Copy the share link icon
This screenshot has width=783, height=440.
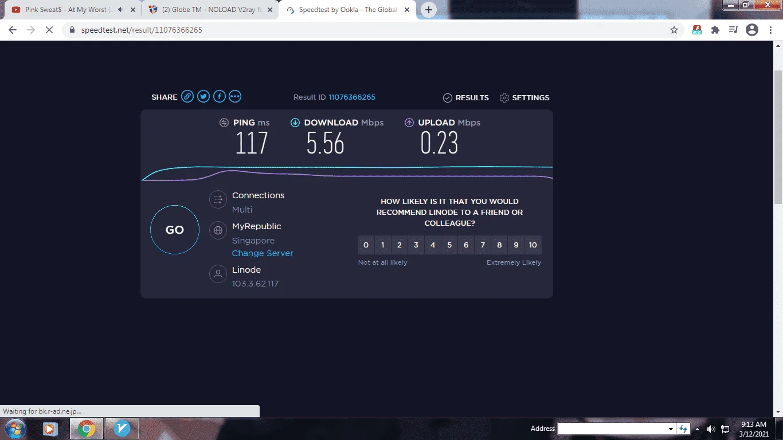tap(187, 97)
